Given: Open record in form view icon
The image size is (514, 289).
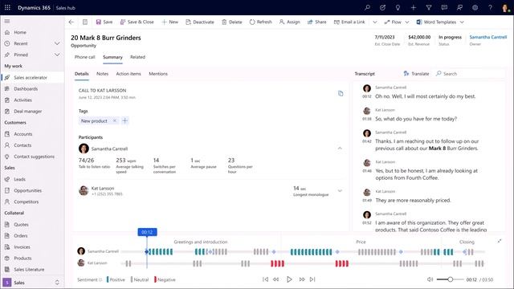Looking at the screenshot, I should (85, 22).
